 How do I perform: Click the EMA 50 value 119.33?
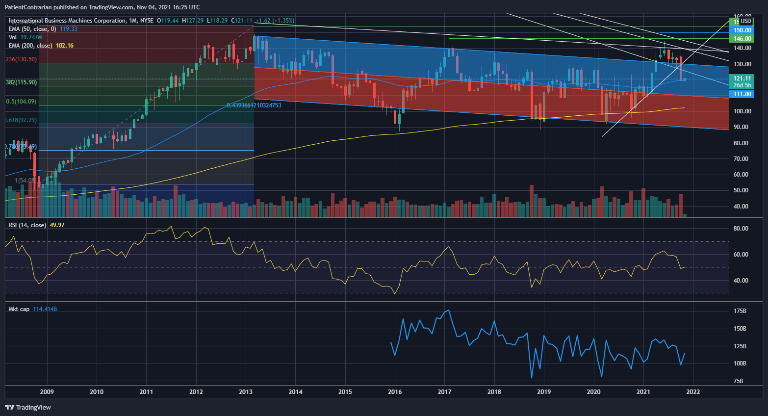pyautogui.click(x=69, y=29)
